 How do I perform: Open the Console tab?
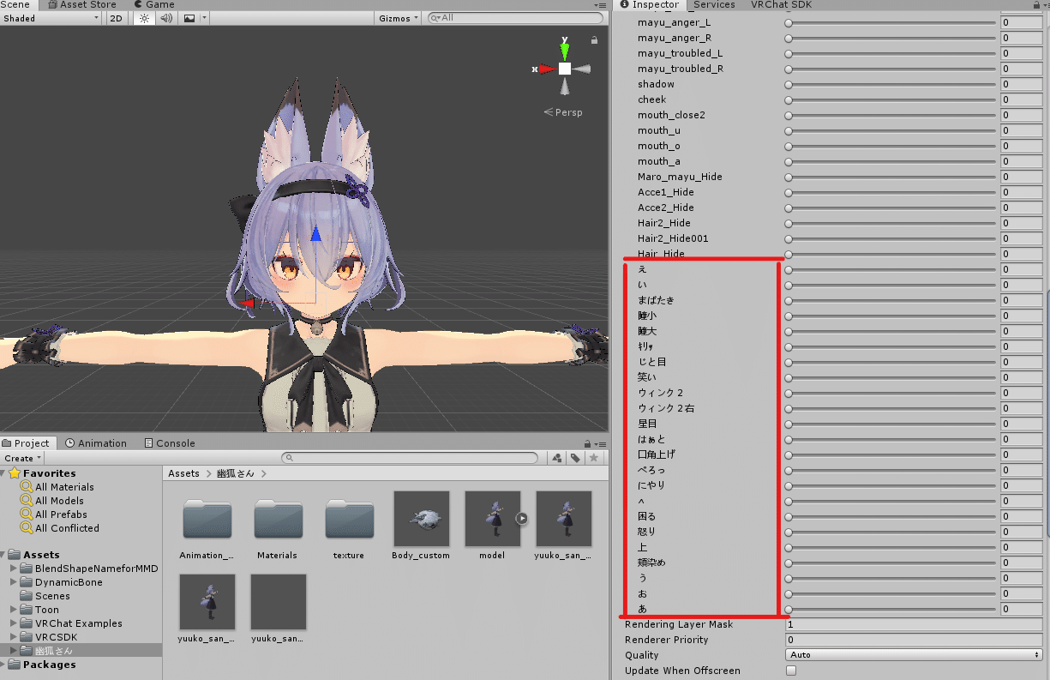(169, 443)
